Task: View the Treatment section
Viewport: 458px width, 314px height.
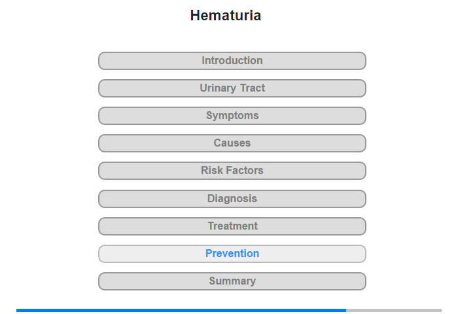Action: tap(232, 226)
